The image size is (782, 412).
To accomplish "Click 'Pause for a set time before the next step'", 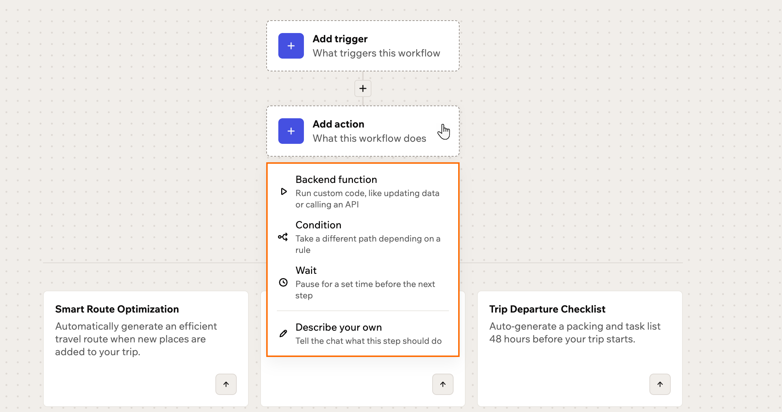I will pos(365,290).
